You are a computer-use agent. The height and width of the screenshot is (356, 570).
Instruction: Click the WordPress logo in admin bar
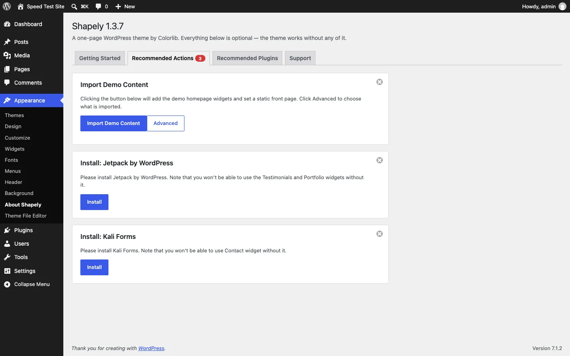click(7, 6)
